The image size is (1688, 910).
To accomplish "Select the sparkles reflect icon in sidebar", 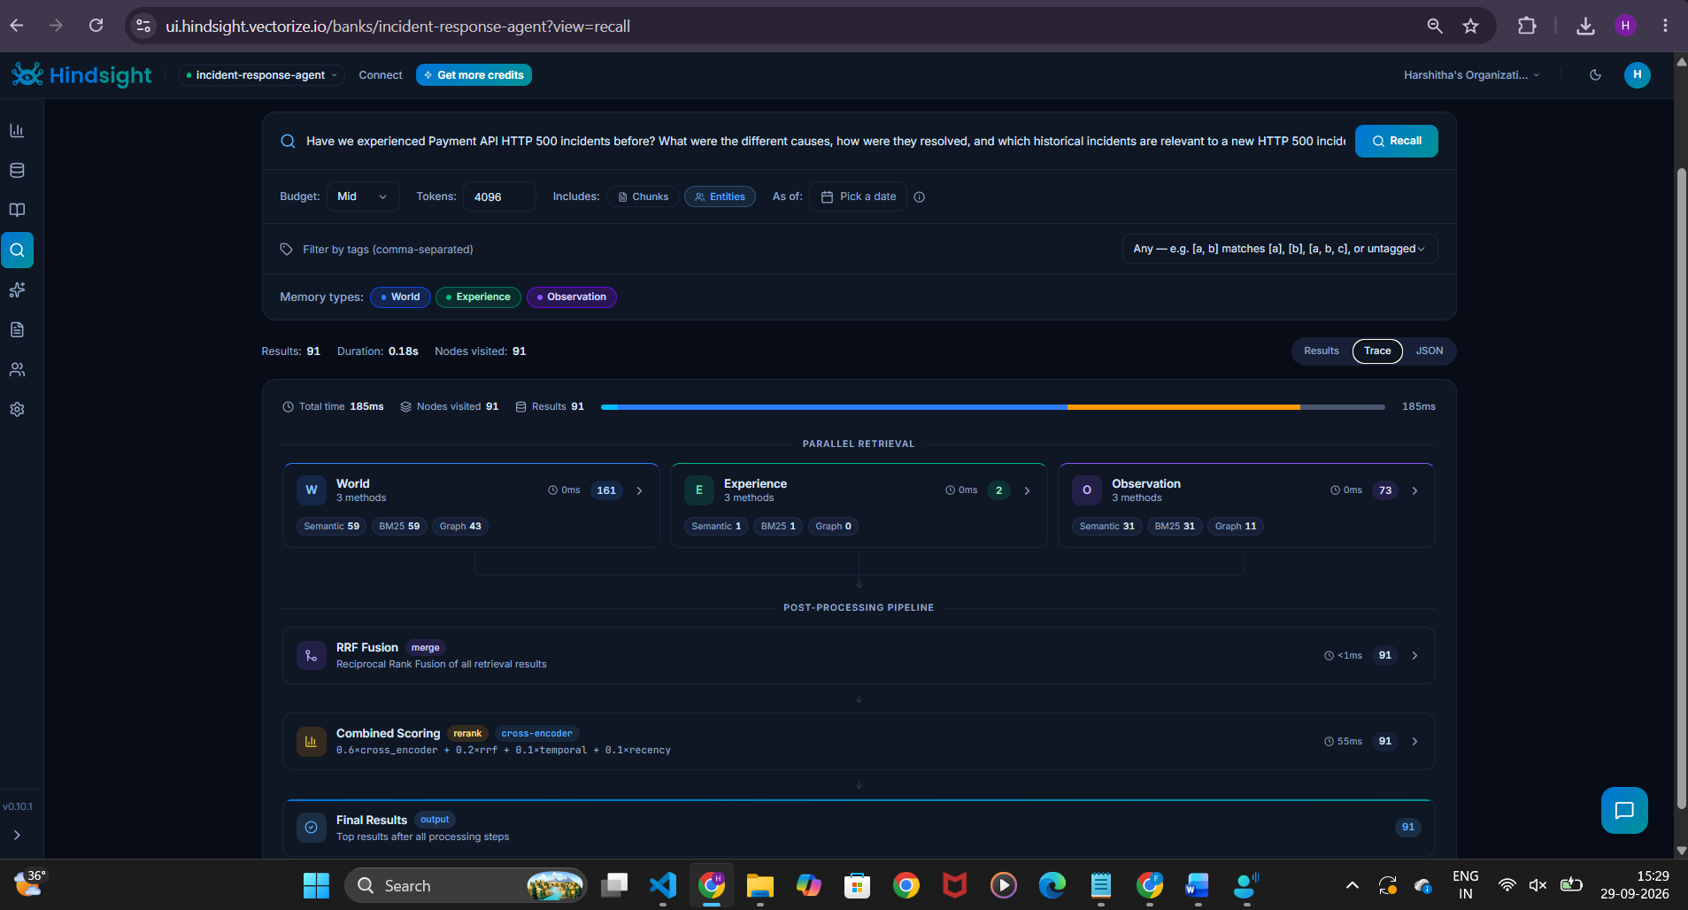I will pyautogui.click(x=17, y=289).
